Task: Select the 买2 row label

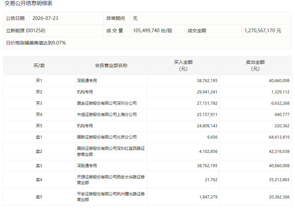Action: tap(39, 92)
